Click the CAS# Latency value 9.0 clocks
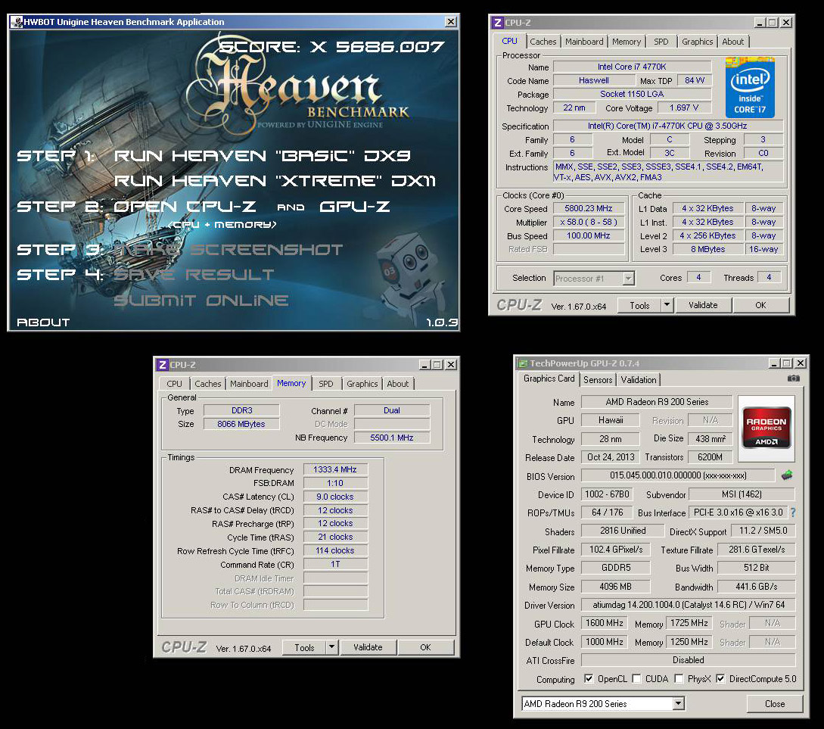Viewport: 824px width, 729px height. [x=334, y=496]
